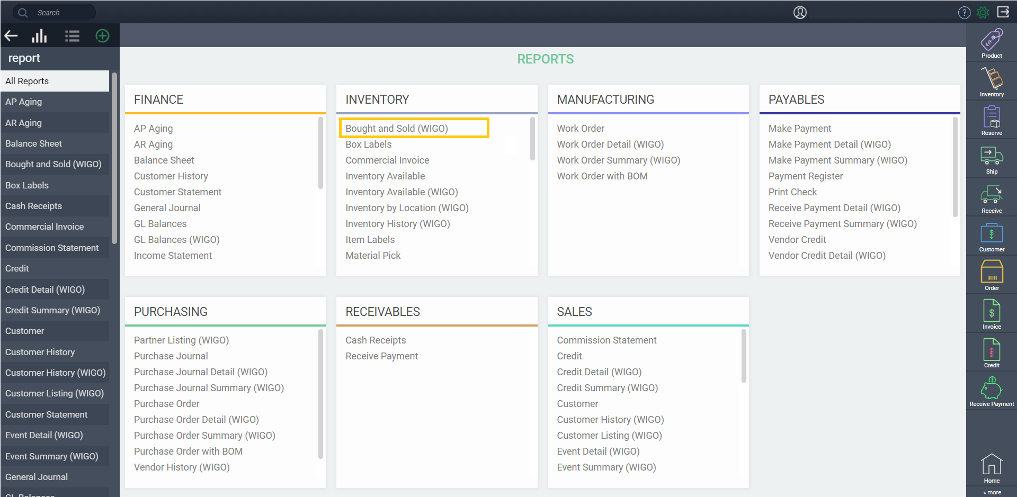The height and width of the screenshot is (497, 1017).
Task: Open GL Balances (WIGO) report
Action: (176, 240)
